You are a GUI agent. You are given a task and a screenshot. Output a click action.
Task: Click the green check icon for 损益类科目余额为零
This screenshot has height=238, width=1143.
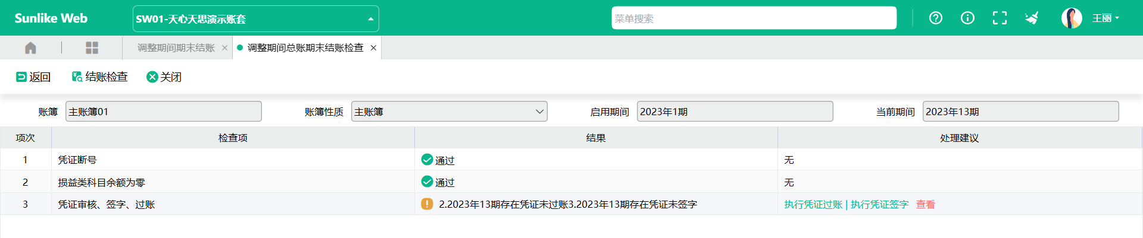coord(427,182)
